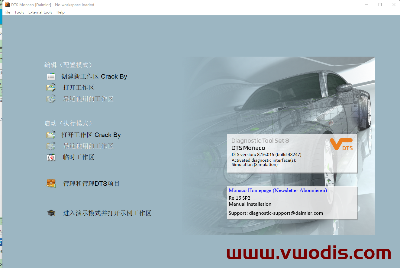
Task: Click the temporary workspace clock icon
Action: click(x=51, y=157)
